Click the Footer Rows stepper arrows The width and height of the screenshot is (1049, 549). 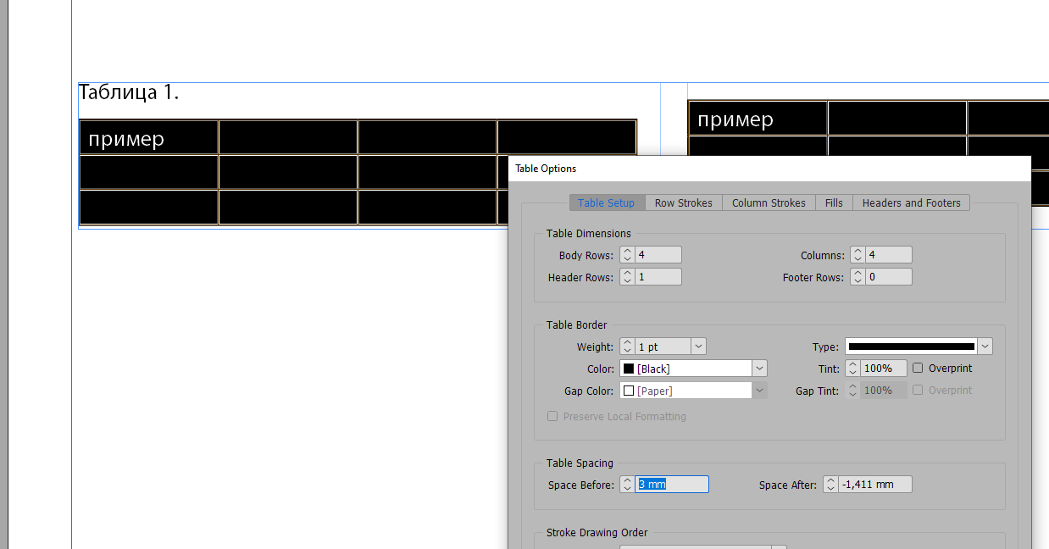click(x=858, y=277)
